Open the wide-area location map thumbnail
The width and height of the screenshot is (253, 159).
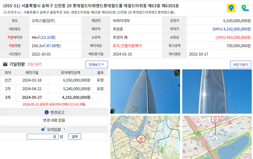(x=145, y=137)
